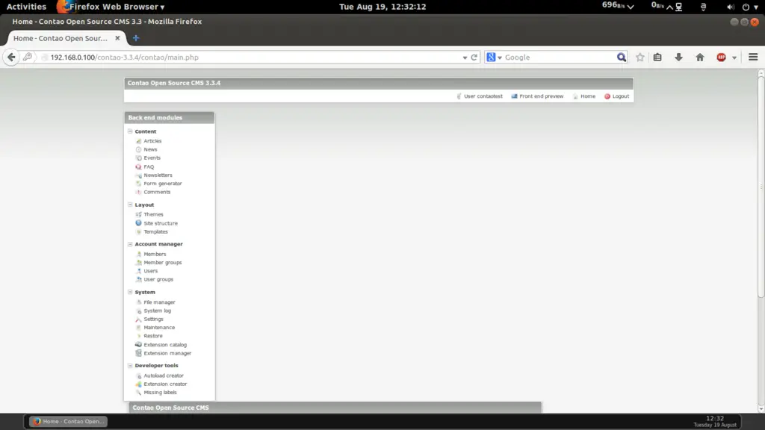Screen dimensions: 765x430
Task: Click the Settings wrench icon
Action: 138,320
